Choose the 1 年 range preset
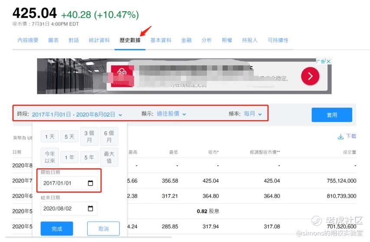 click(69, 157)
